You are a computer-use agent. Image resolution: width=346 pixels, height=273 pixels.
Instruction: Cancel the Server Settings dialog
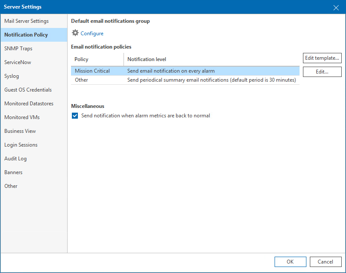coord(326,262)
